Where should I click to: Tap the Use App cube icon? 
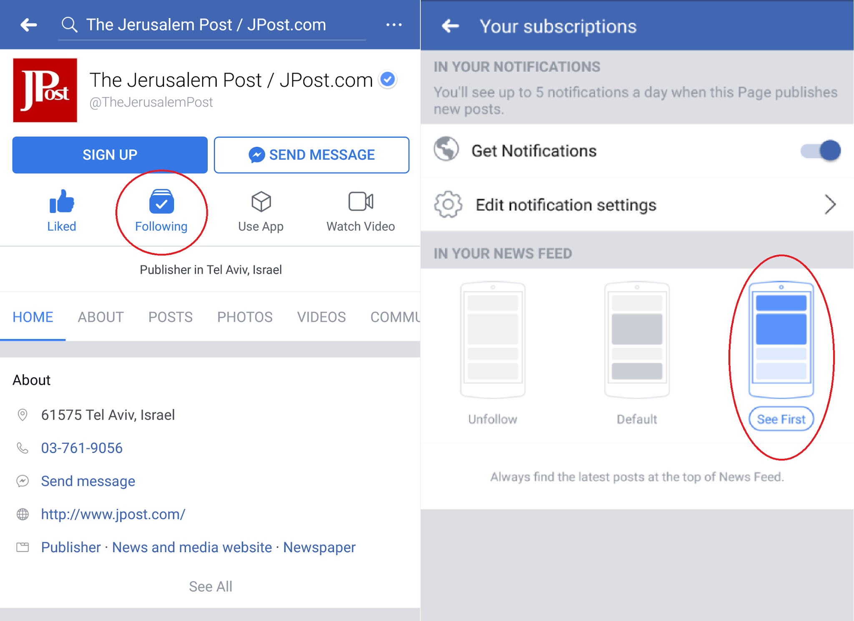261,202
